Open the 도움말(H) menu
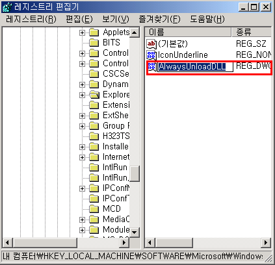The height and width of the screenshot is (265, 275). [x=207, y=19]
